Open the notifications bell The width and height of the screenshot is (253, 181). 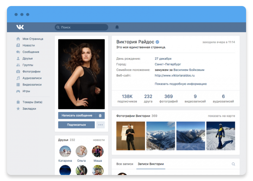click(x=117, y=27)
